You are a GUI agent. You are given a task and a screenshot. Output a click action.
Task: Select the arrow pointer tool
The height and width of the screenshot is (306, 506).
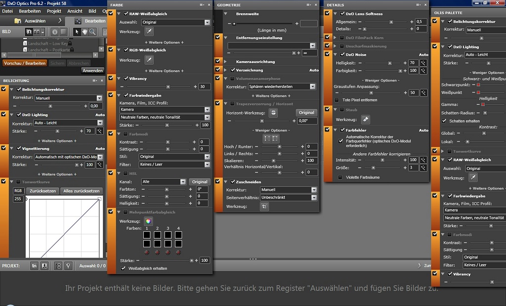pos(77,32)
